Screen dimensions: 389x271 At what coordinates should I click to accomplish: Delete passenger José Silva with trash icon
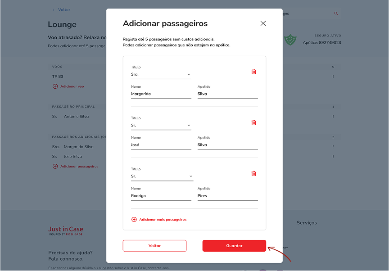[253, 122]
